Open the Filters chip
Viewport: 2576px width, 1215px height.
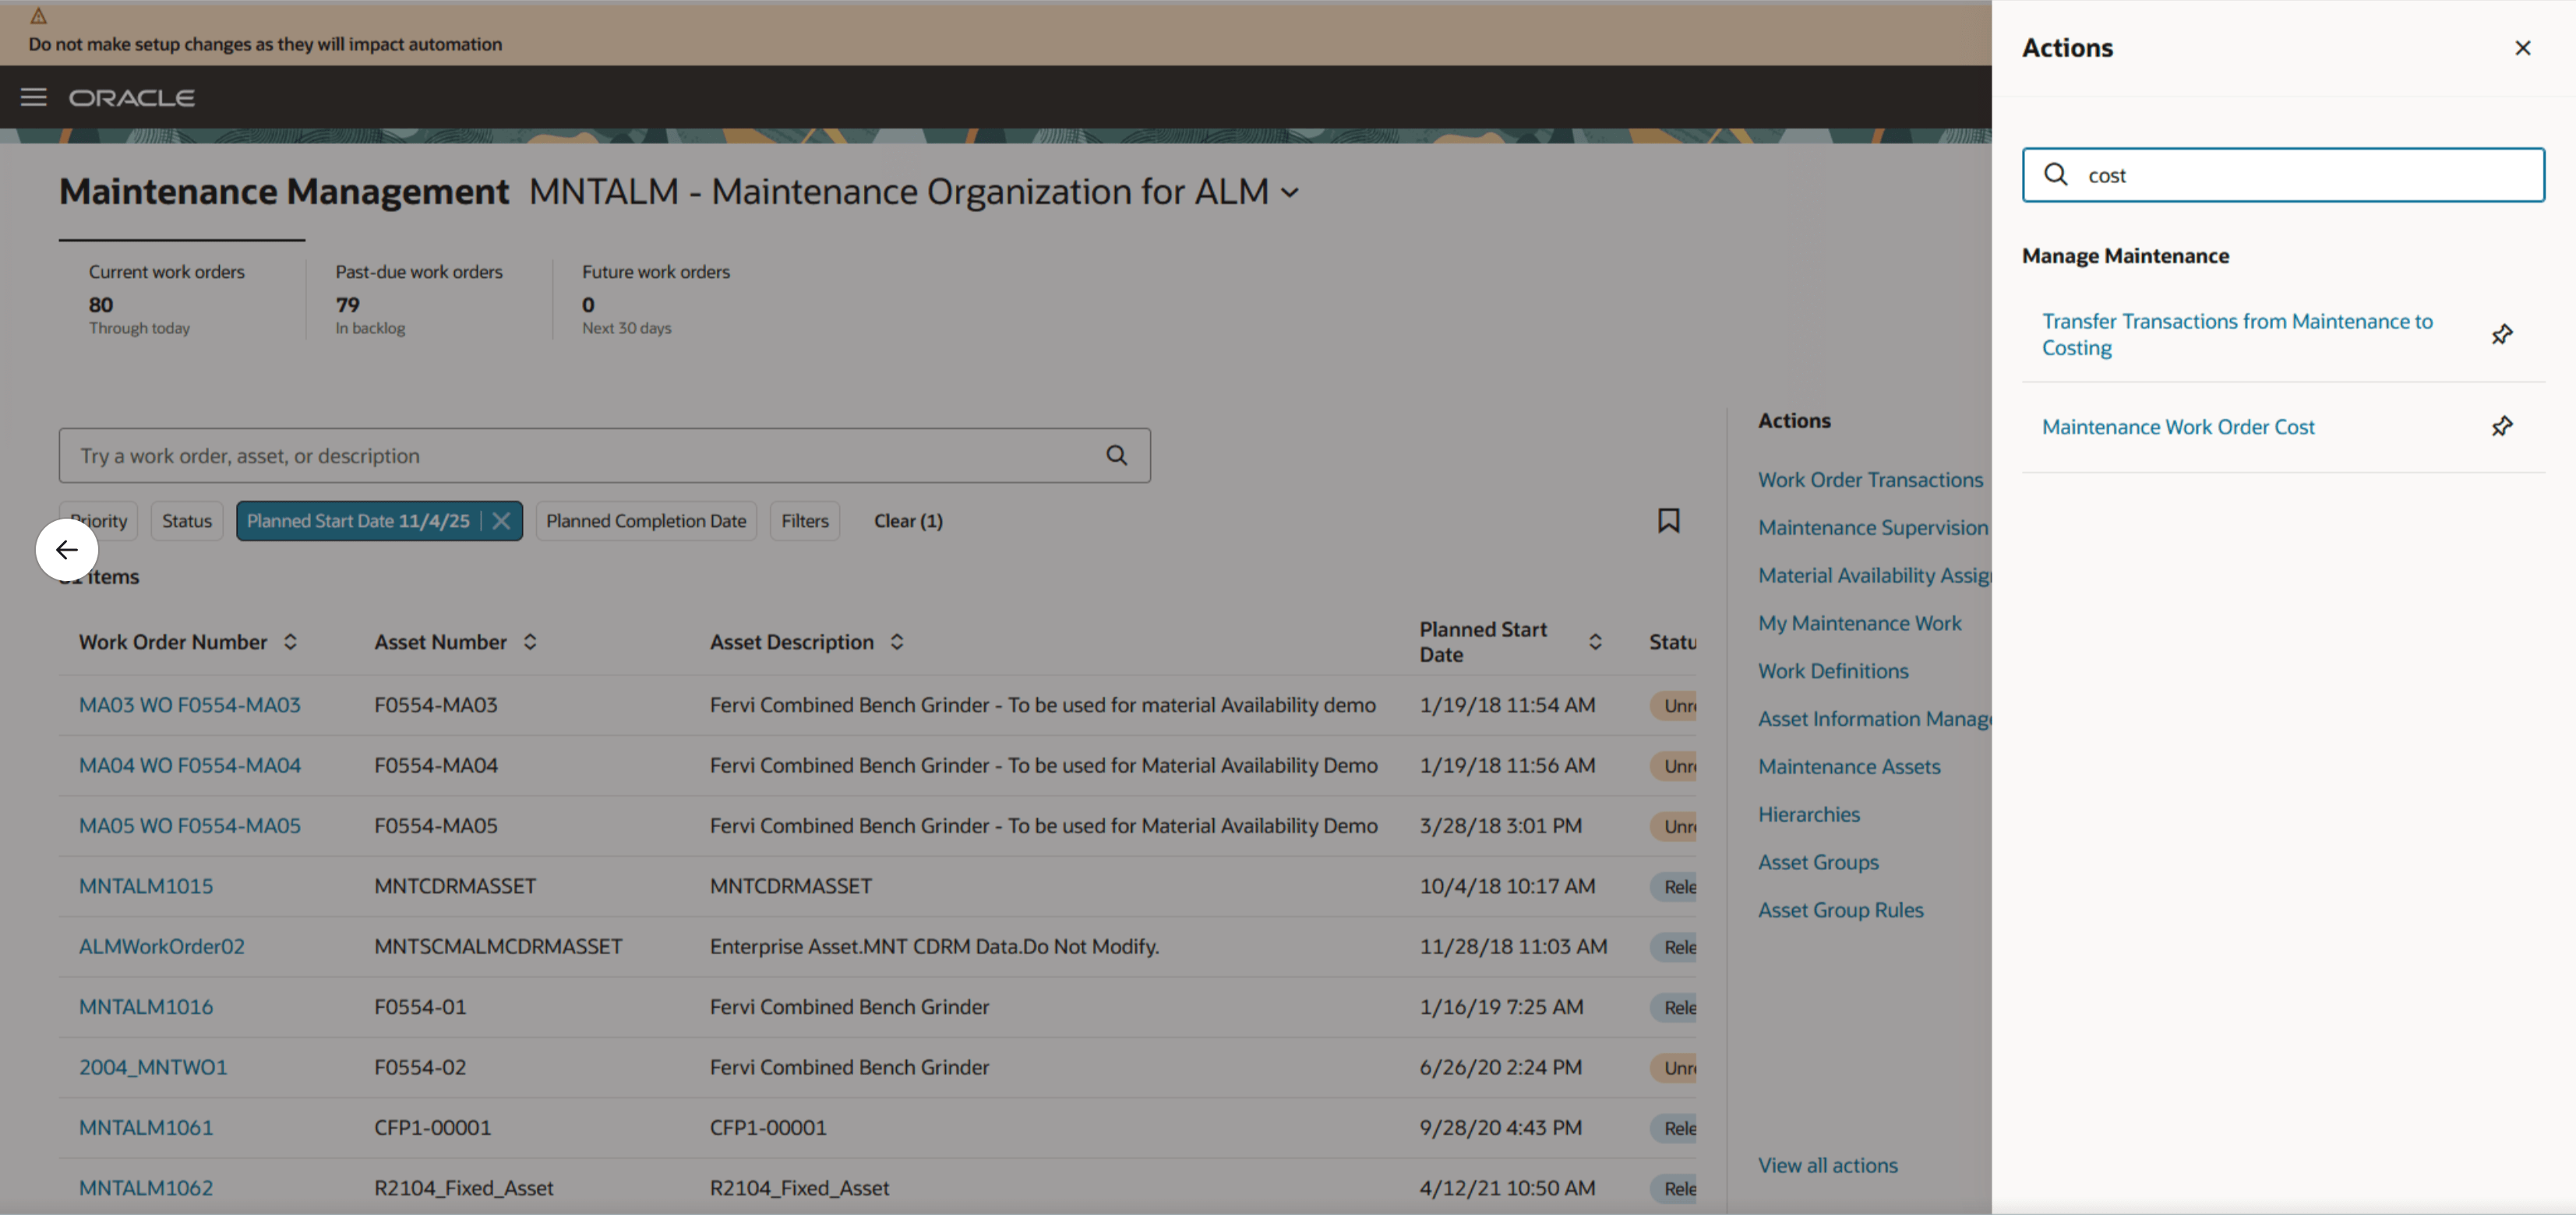pos(805,520)
